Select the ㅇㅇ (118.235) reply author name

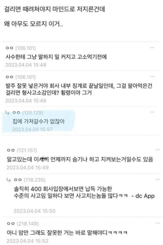coord(30,180)
